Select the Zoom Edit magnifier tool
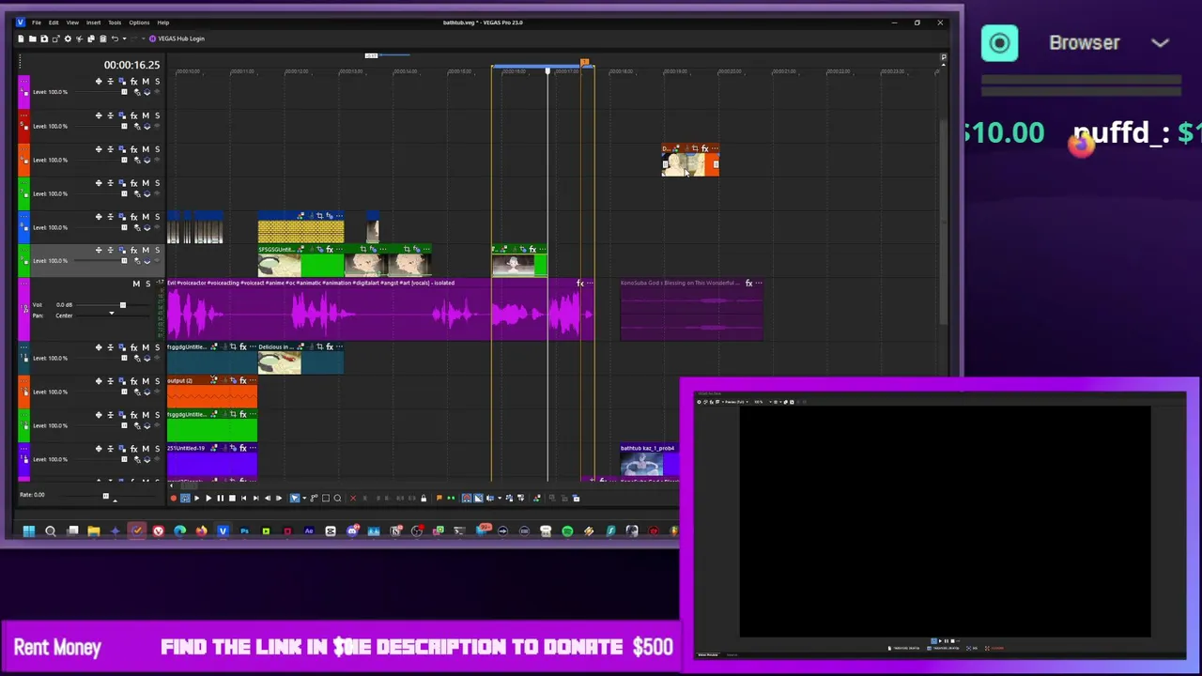The image size is (1202, 676). (x=337, y=498)
